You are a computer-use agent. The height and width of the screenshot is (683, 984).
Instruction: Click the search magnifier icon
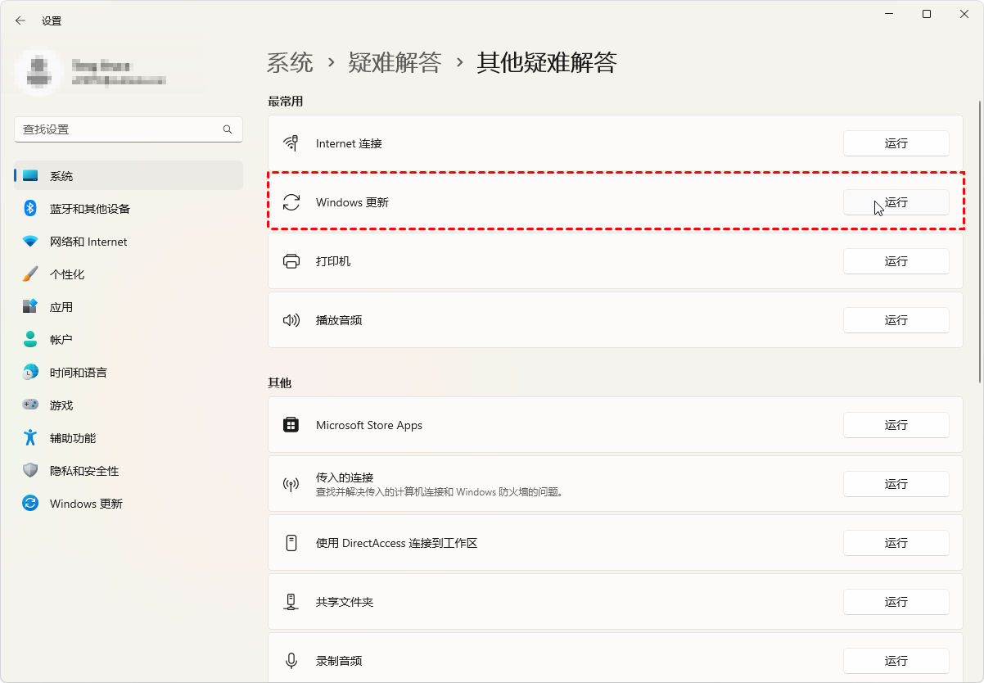click(228, 129)
